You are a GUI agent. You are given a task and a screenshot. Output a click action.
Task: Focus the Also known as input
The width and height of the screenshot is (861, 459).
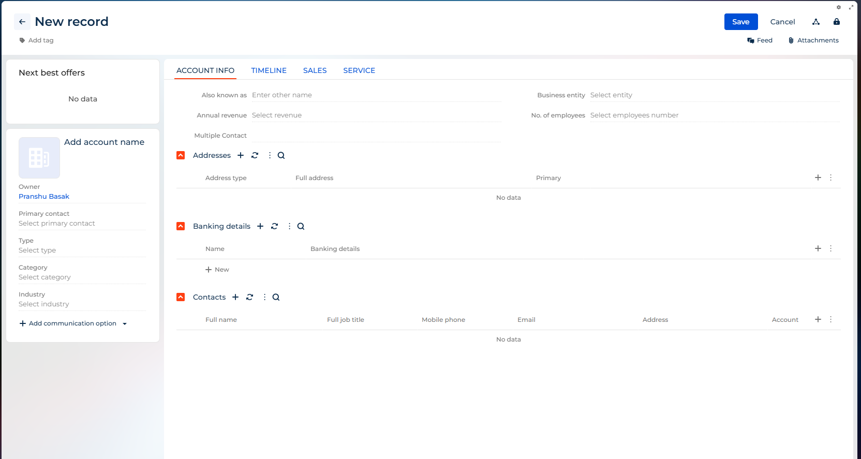tap(376, 95)
